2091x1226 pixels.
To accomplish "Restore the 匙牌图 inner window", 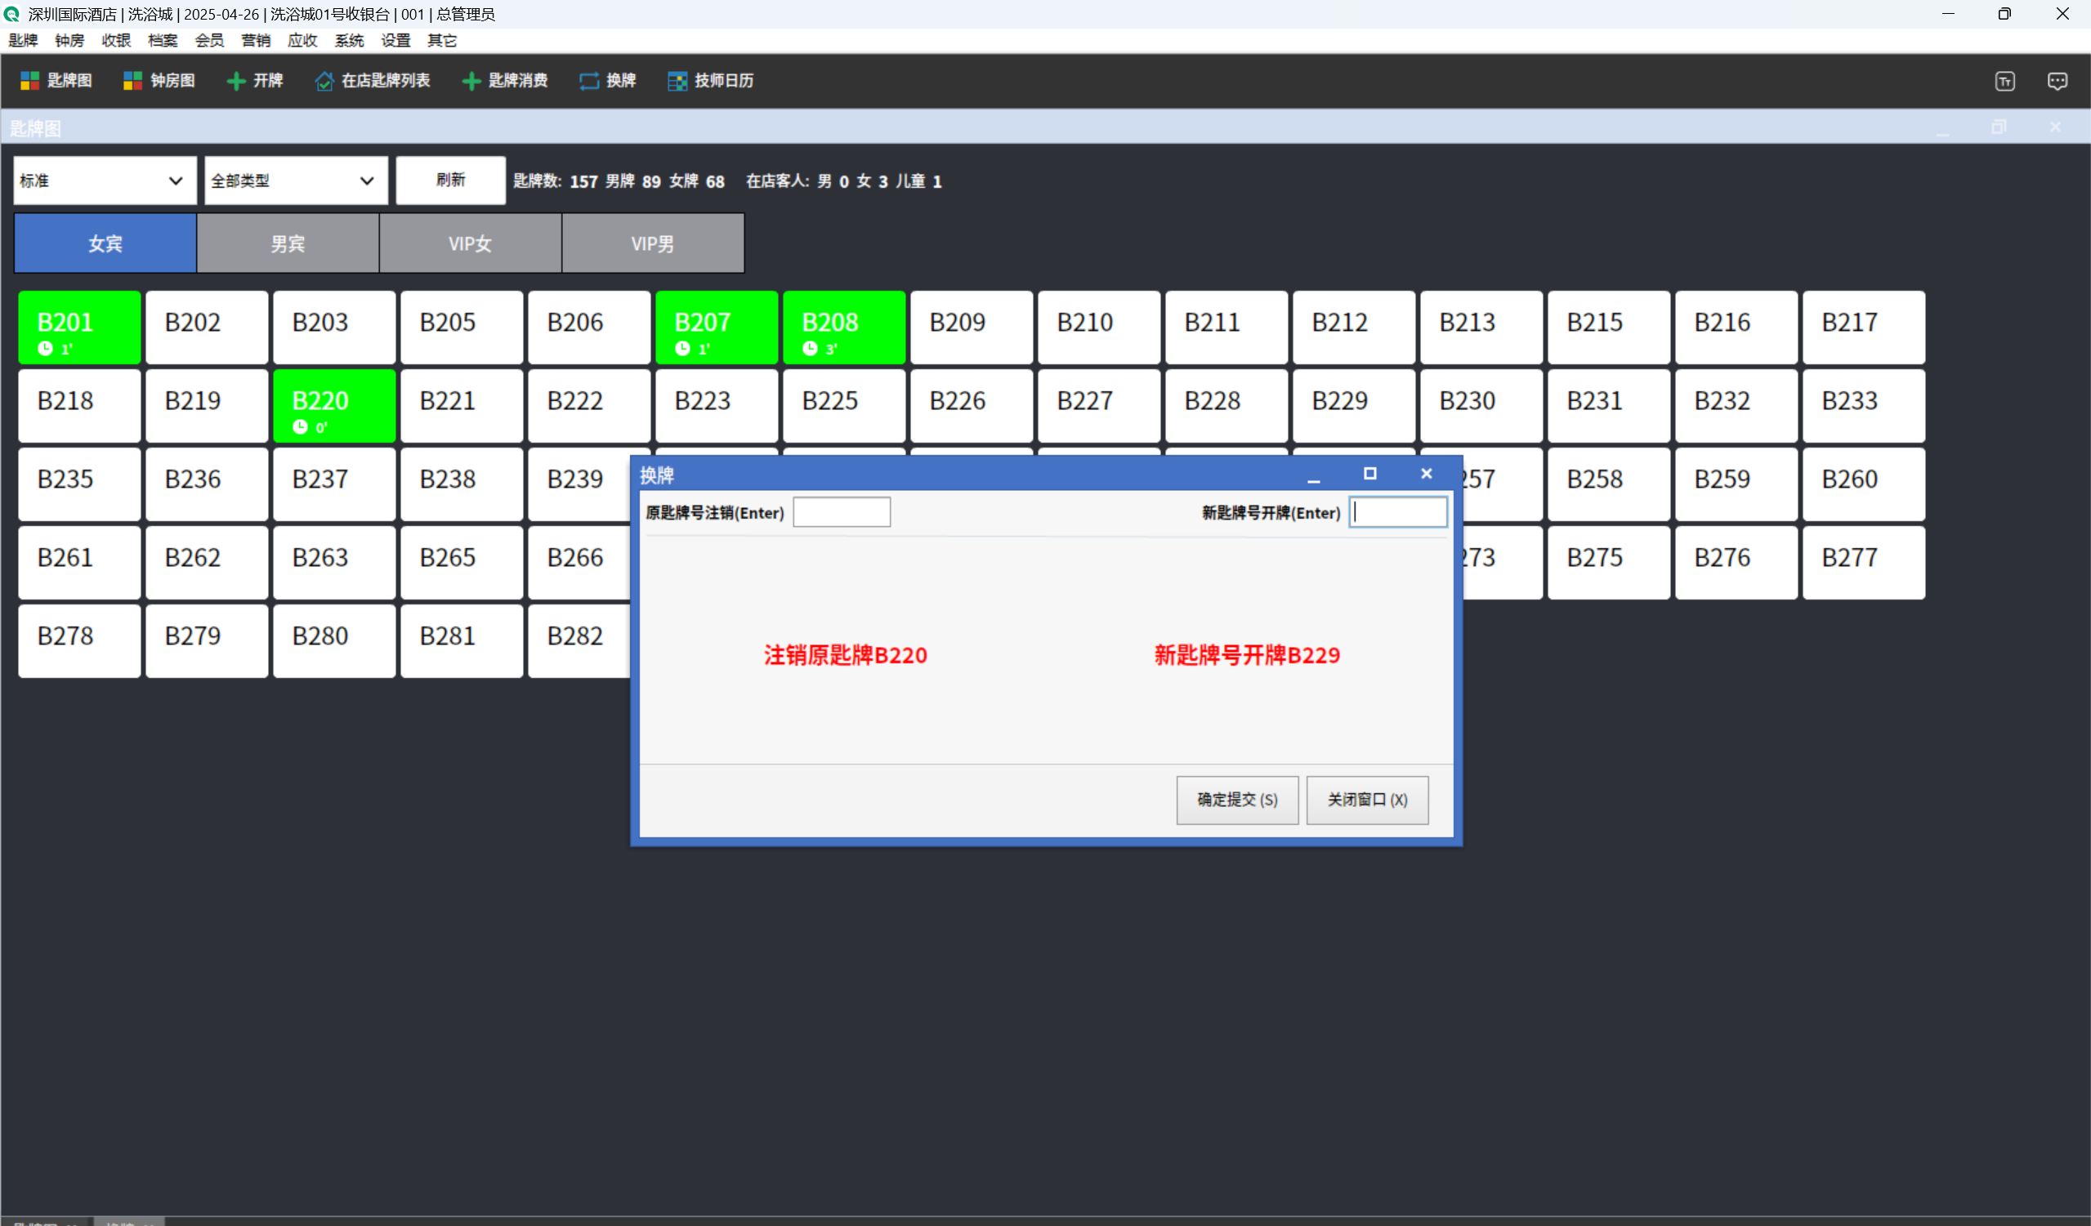I will (1999, 127).
